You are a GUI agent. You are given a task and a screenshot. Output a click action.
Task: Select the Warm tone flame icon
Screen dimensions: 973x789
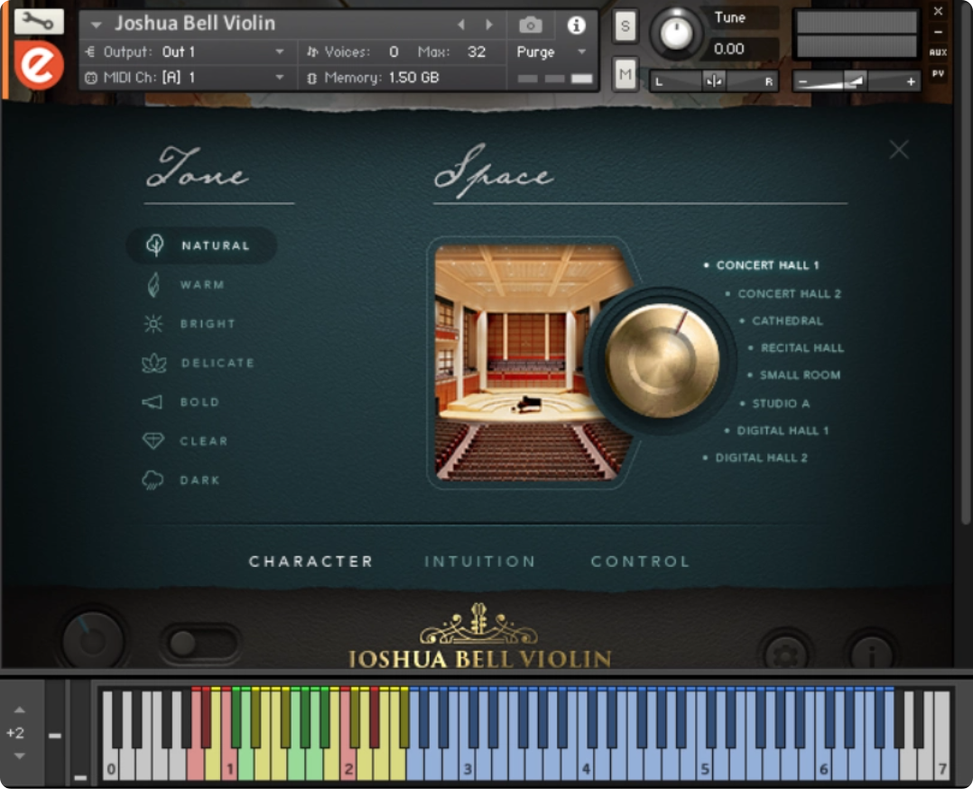point(153,284)
